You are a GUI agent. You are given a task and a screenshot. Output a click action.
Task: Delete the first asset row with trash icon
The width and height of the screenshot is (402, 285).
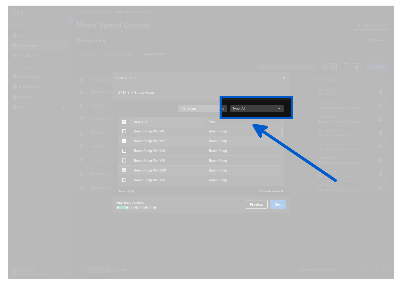(381, 92)
